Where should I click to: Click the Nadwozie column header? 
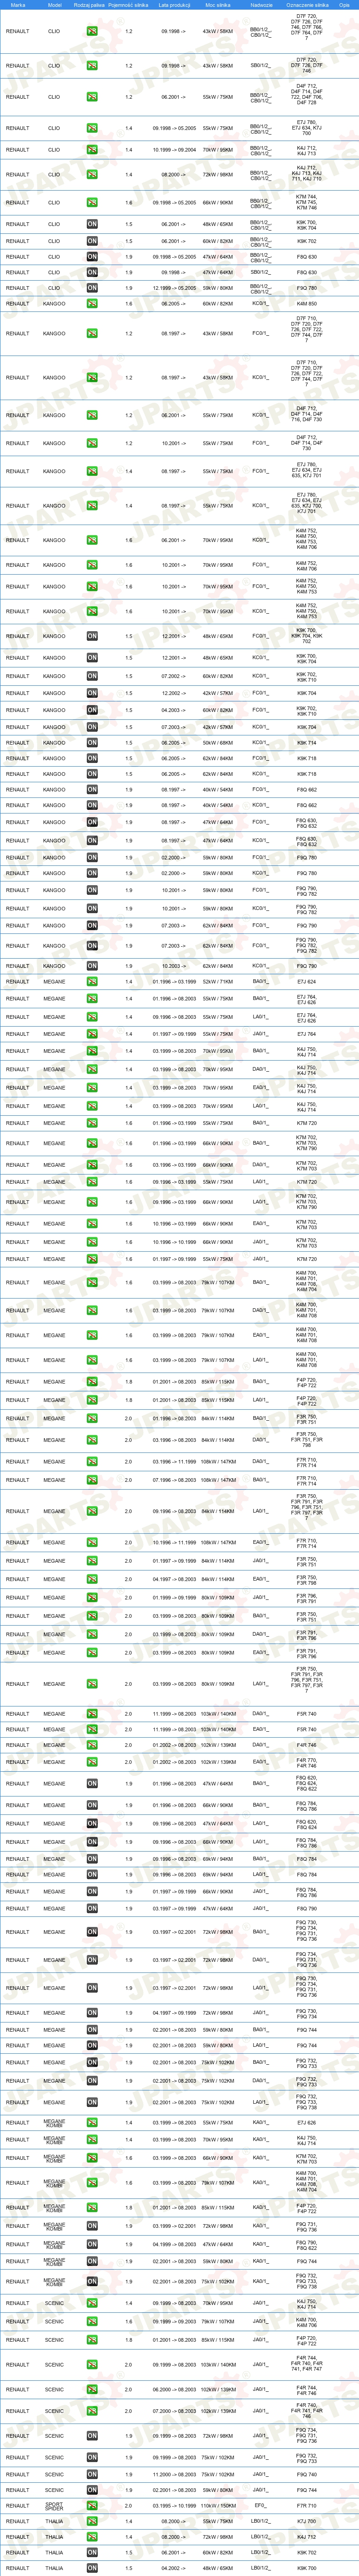coord(261,5)
